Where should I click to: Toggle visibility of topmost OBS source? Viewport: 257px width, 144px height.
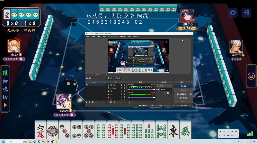coord(122,85)
